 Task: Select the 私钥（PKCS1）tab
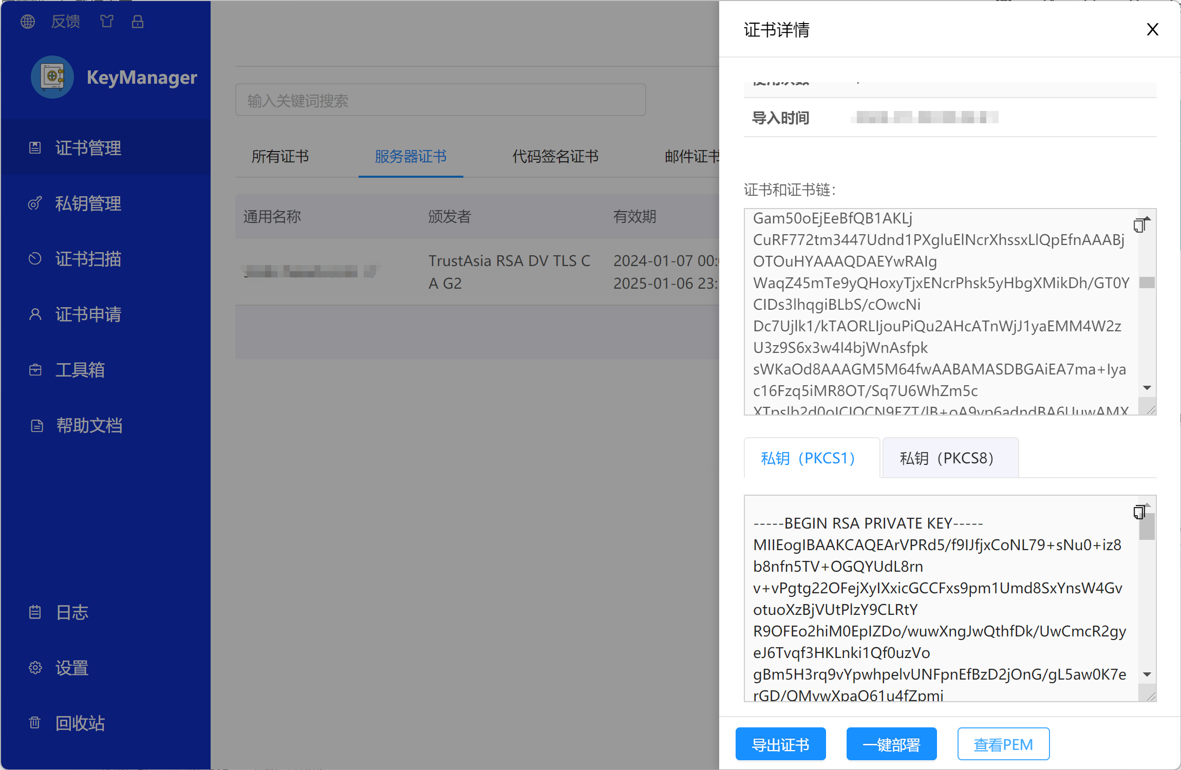point(811,458)
